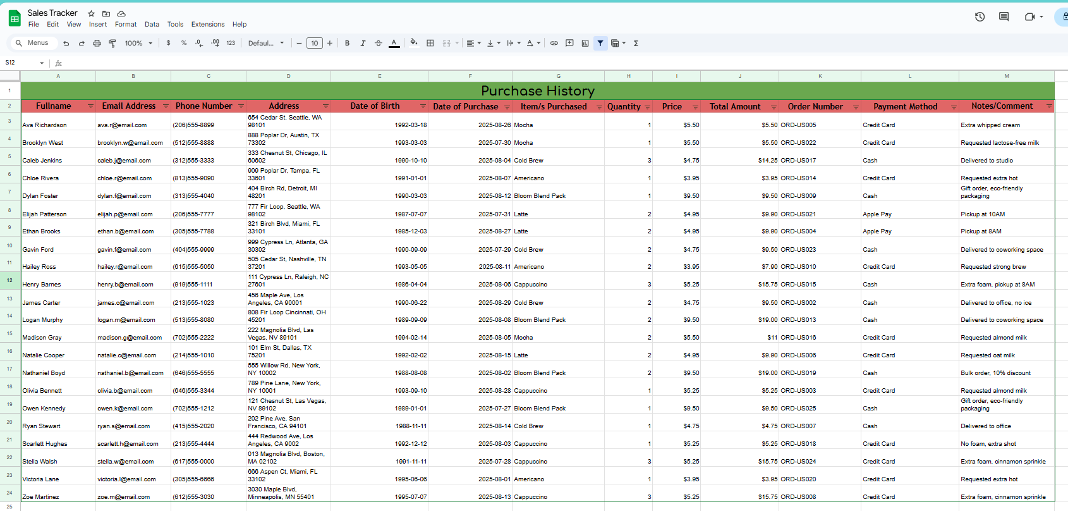
Task: Activate the paint format tool
Action: (x=112, y=43)
